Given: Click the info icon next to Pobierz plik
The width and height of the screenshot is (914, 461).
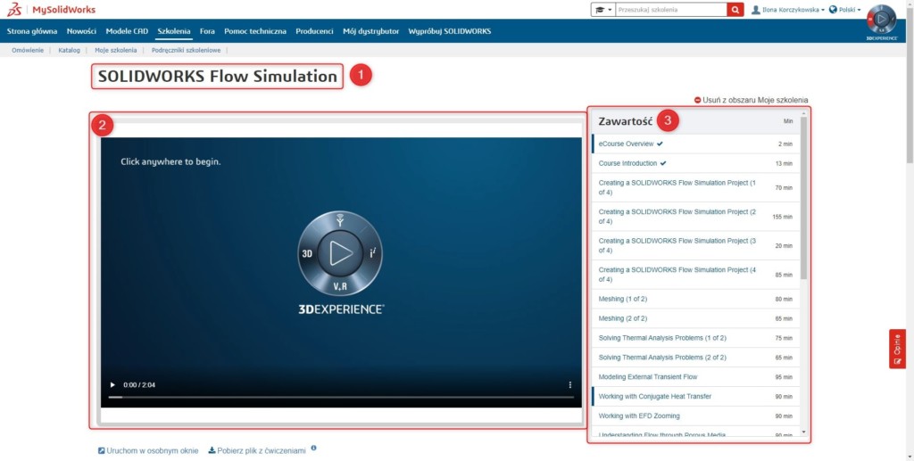Looking at the screenshot, I should coord(313,449).
